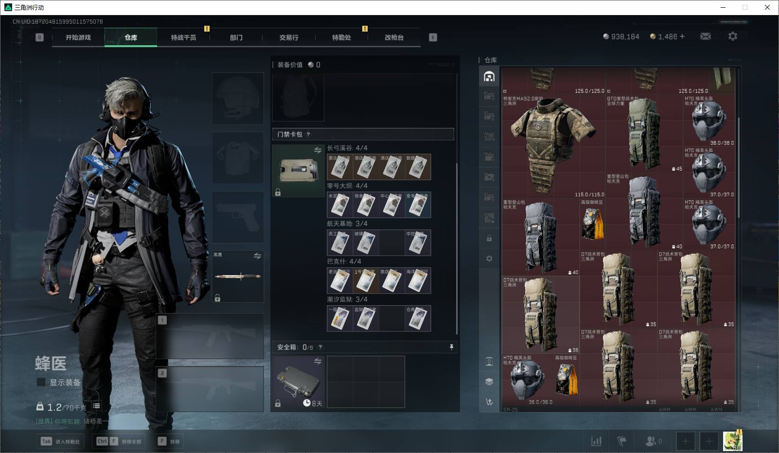Select the H70 helmet with 38.0/38.0 durability
The height and width of the screenshot is (453, 779).
pos(709,120)
